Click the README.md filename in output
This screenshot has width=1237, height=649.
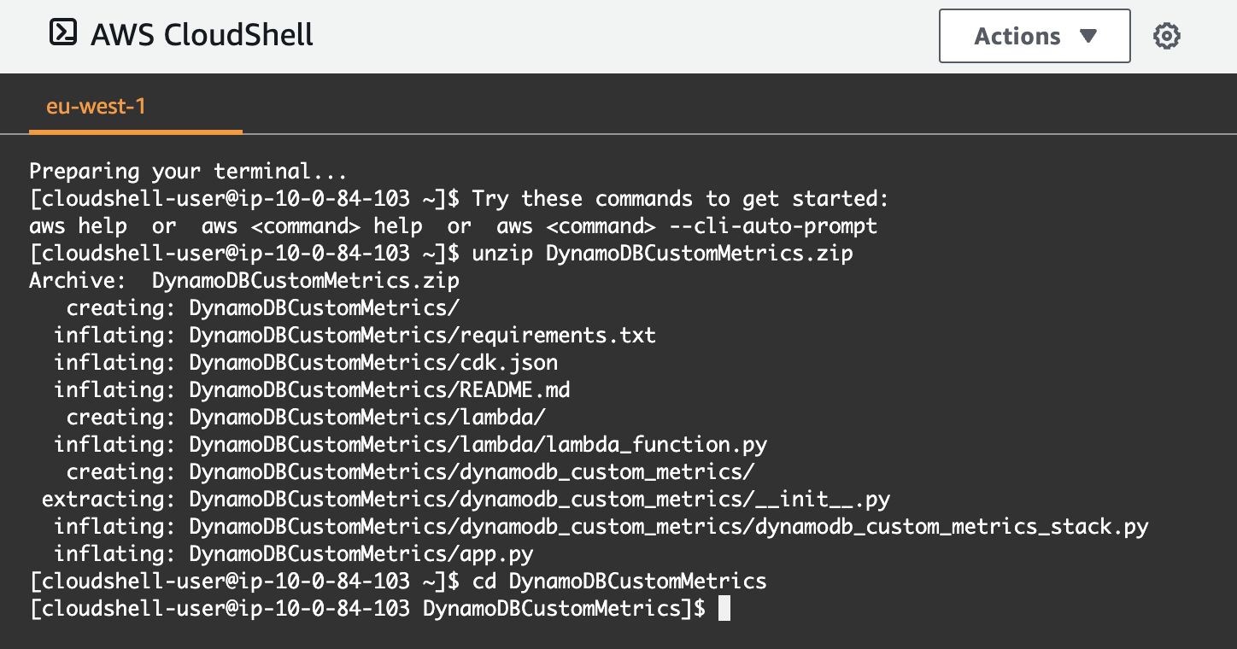click(513, 389)
